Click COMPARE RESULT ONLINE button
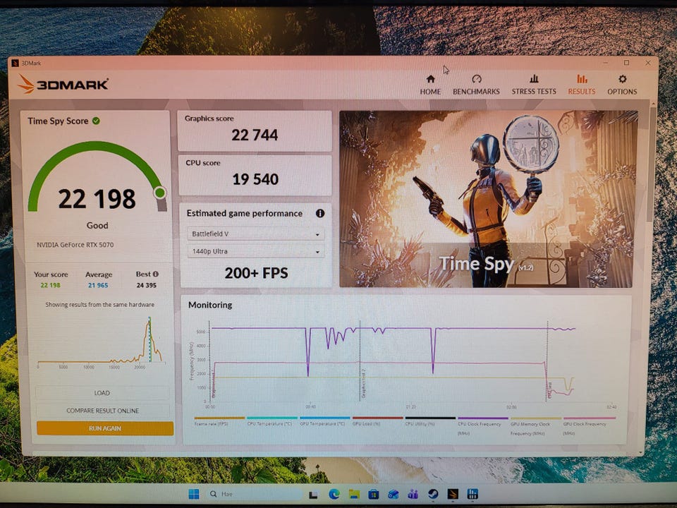 pyautogui.click(x=103, y=411)
